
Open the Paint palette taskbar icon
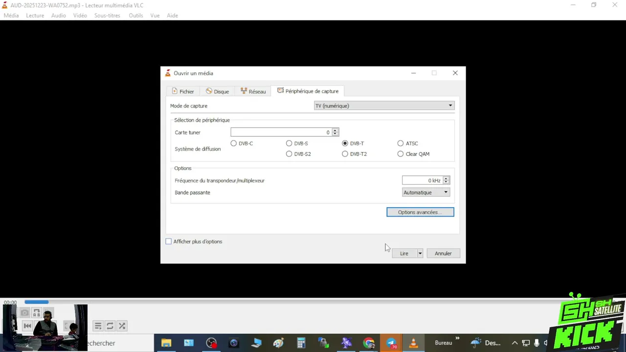point(279,343)
